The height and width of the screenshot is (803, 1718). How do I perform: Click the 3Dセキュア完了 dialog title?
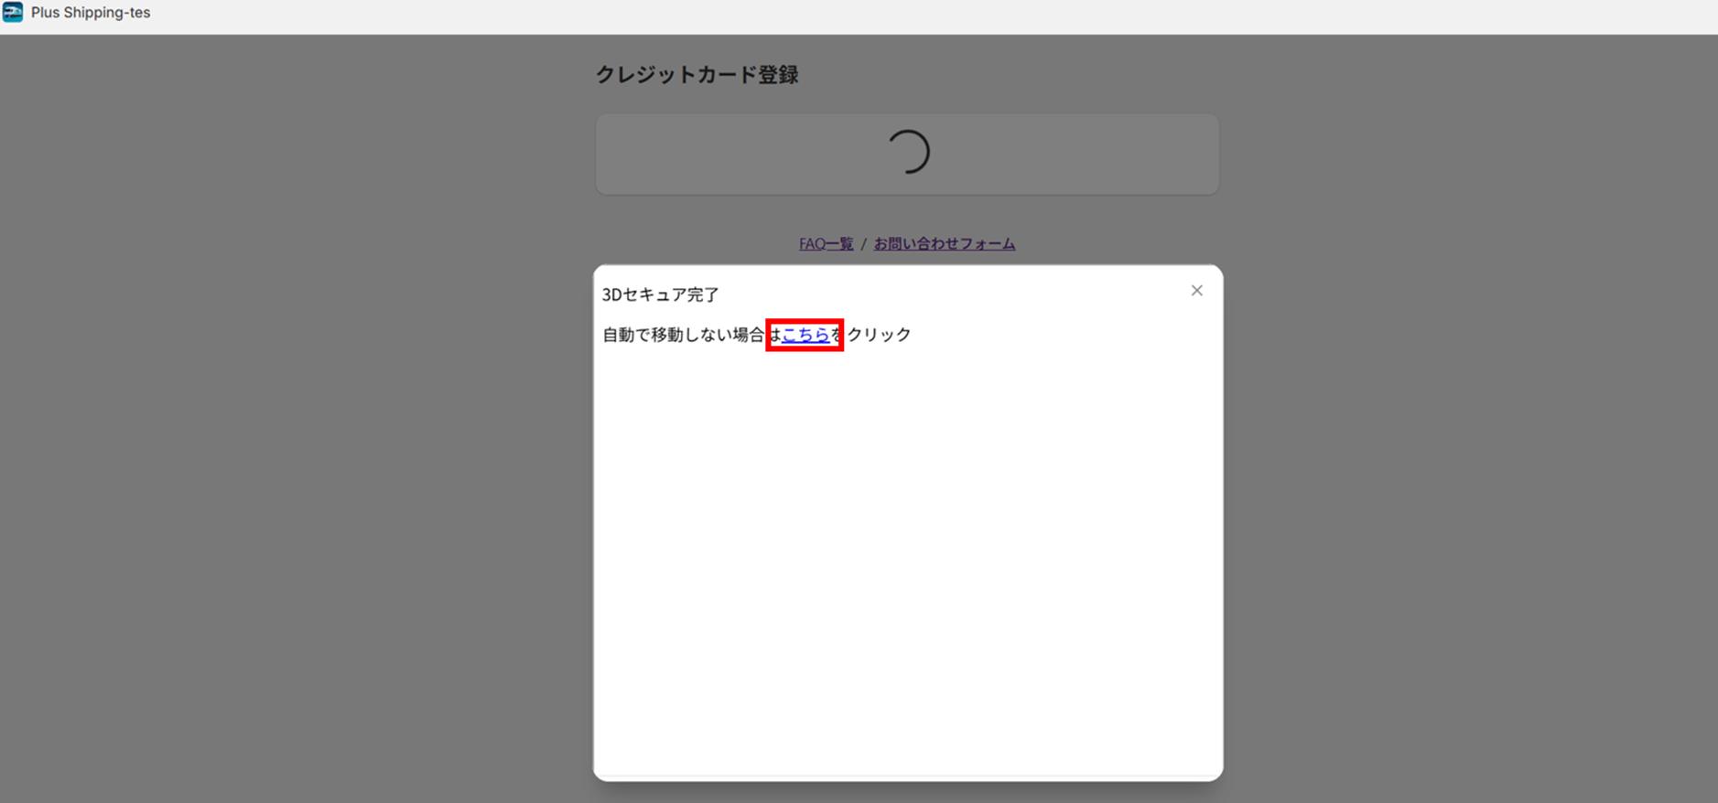661,294
